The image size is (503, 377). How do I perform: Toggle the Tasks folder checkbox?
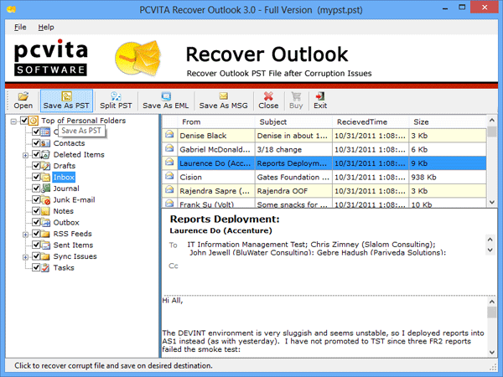tap(36, 267)
